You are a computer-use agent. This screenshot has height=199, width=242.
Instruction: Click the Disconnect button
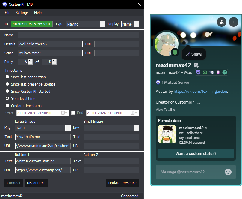pos(36,183)
